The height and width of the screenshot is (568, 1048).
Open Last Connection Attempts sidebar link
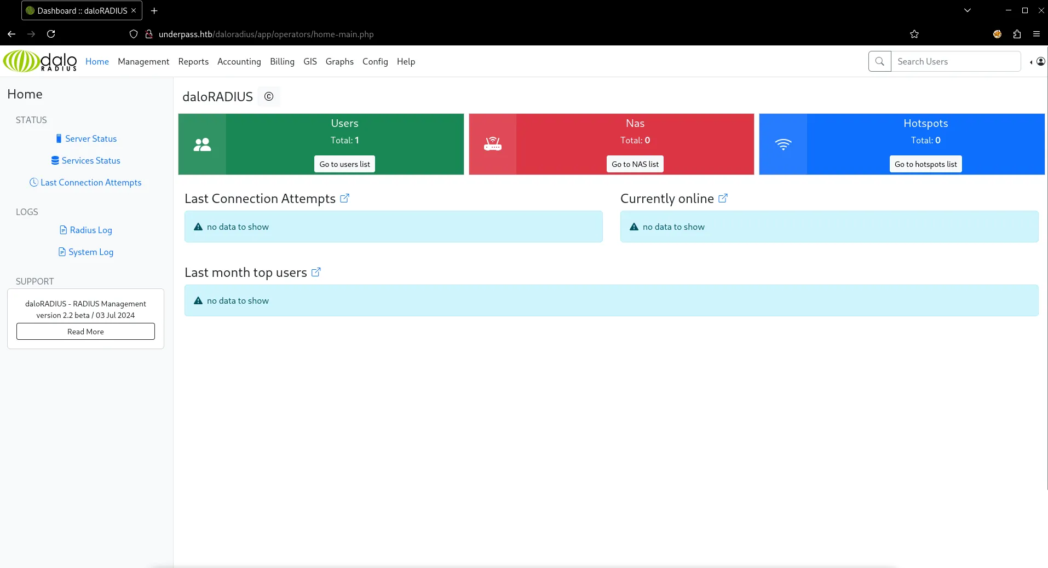pos(85,182)
